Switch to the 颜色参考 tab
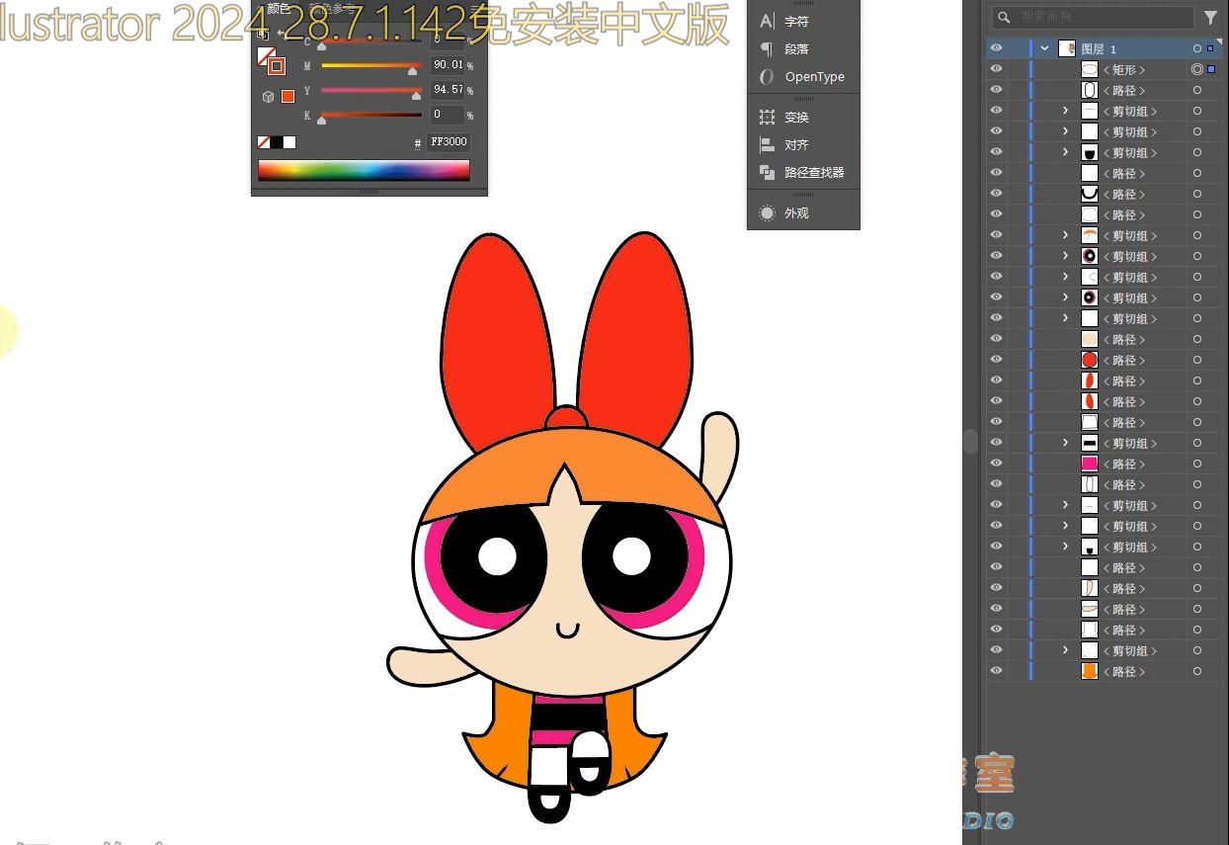This screenshot has width=1229, height=845. 330,8
